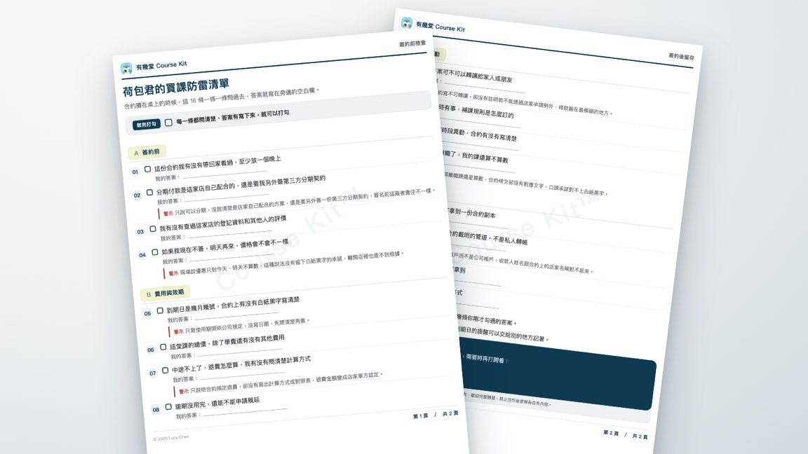Mark the checkbox for item 07
The width and height of the screenshot is (808, 454).
pyautogui.click(x=165, y=370)
